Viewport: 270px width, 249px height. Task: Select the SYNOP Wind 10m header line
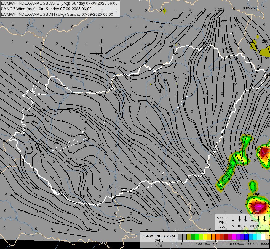(46, 9)
